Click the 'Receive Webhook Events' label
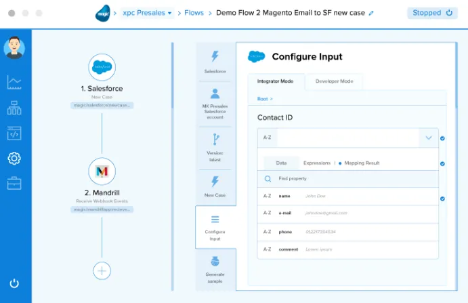Viewport: 468px width, 303px height. [102, 201]
